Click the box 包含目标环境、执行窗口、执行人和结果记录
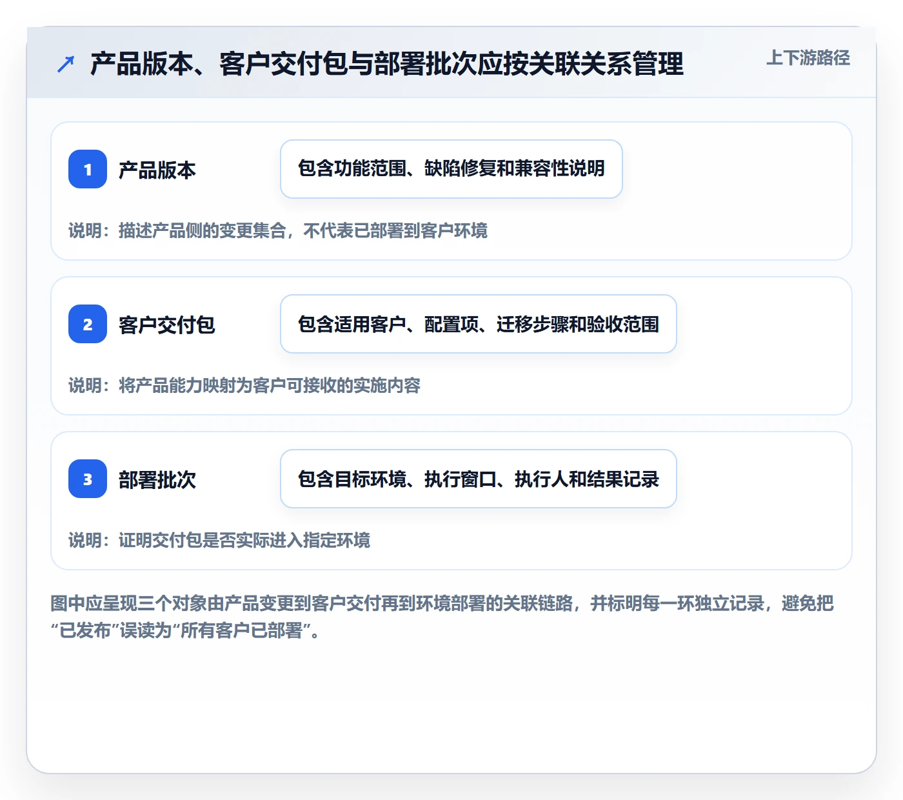903x800 pixels. coord(479,479)
